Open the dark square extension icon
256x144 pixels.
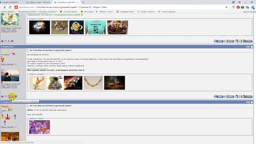[x=242, y=7]
